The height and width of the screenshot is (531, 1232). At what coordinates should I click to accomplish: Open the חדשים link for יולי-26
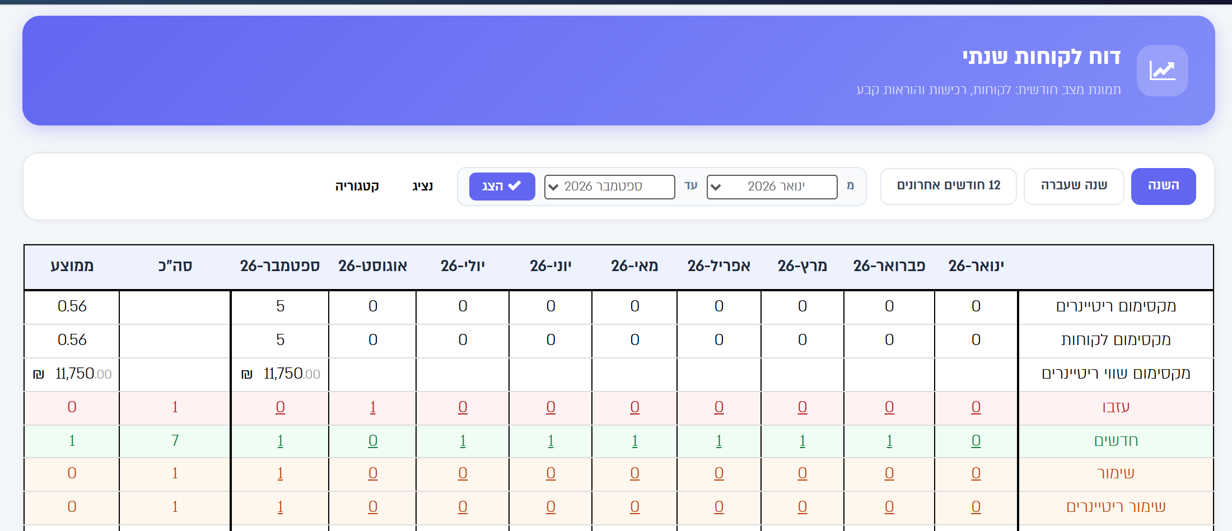463,441
